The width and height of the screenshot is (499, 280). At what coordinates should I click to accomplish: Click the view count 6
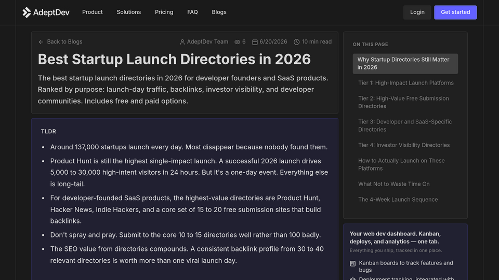(244, 41)
